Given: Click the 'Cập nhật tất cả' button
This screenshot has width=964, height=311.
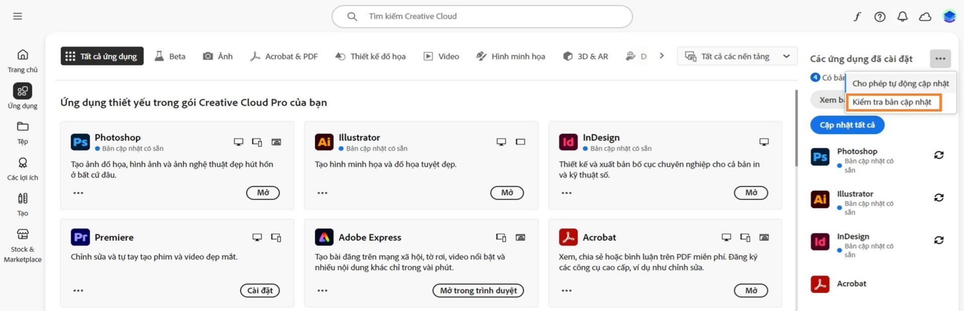Looking at the screenshot, I should 847,125.
